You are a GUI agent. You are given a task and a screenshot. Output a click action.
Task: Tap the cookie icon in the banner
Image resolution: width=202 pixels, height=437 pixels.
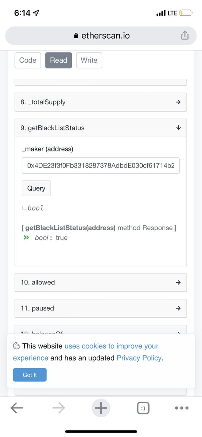(x=16, y=346)
